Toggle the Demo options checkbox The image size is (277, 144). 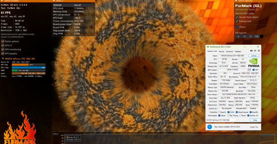(x=3, y=41)
